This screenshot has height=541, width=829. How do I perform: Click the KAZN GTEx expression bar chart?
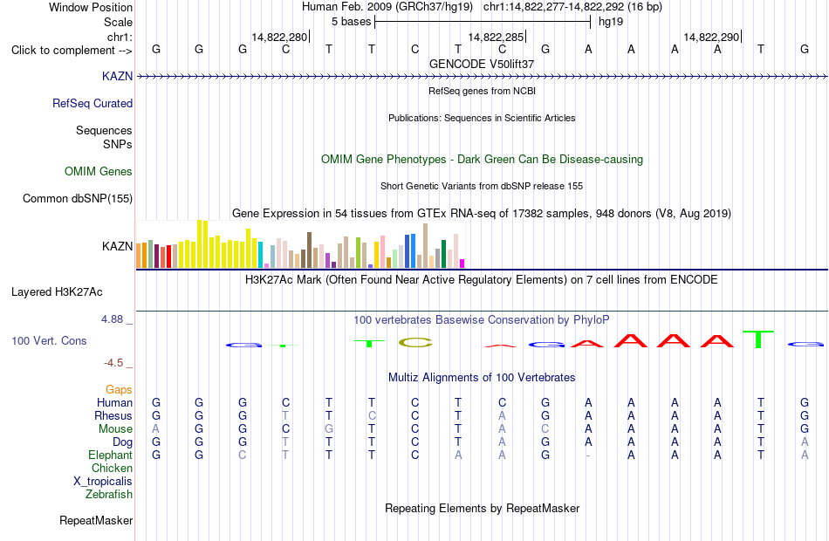pos(300,244)
